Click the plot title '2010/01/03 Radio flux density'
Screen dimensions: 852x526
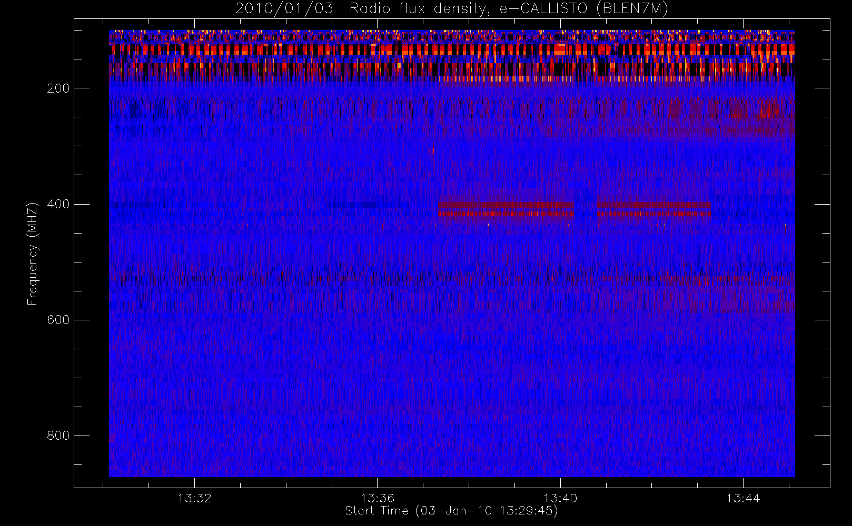pyautogui.click(x=451, y=9)
